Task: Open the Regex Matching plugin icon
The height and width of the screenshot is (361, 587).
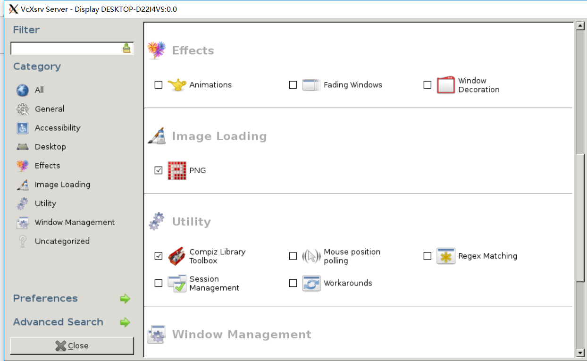Action: [x=445, y=256]
